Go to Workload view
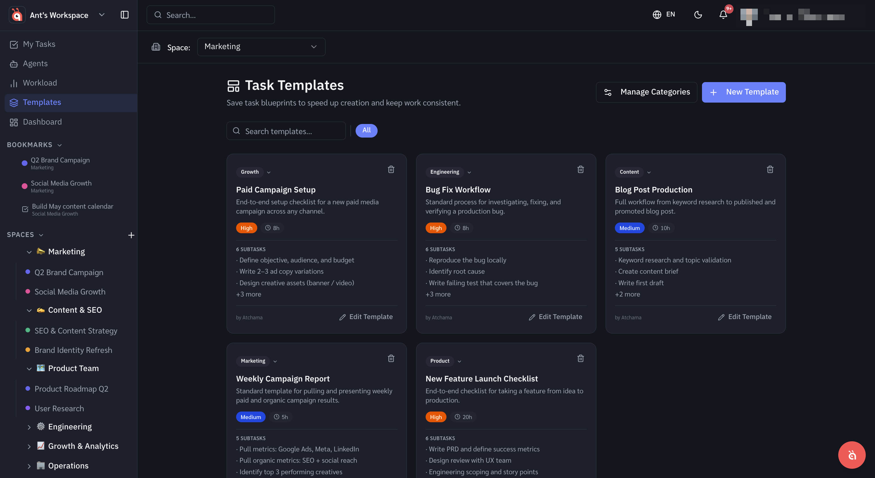875x478 pixels. click(x=71, y=83)
